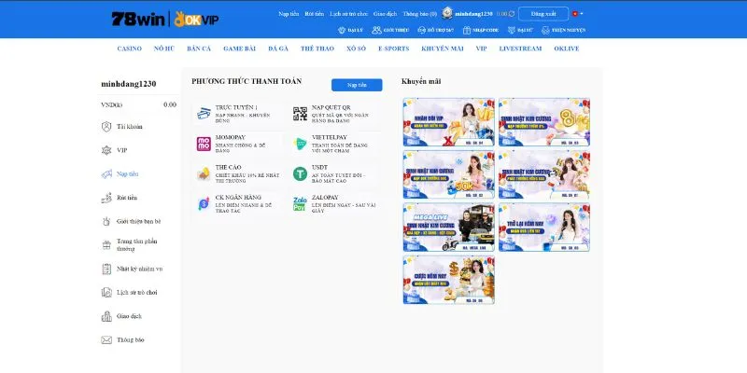Open Nhật ký nhiệm vụ checklist icon
Screen dimensions: 747x373
(106, 269)
